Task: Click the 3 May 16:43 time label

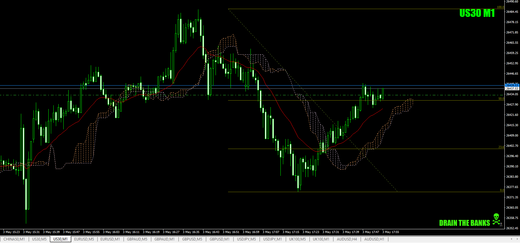Action: (x=211, y=232)
